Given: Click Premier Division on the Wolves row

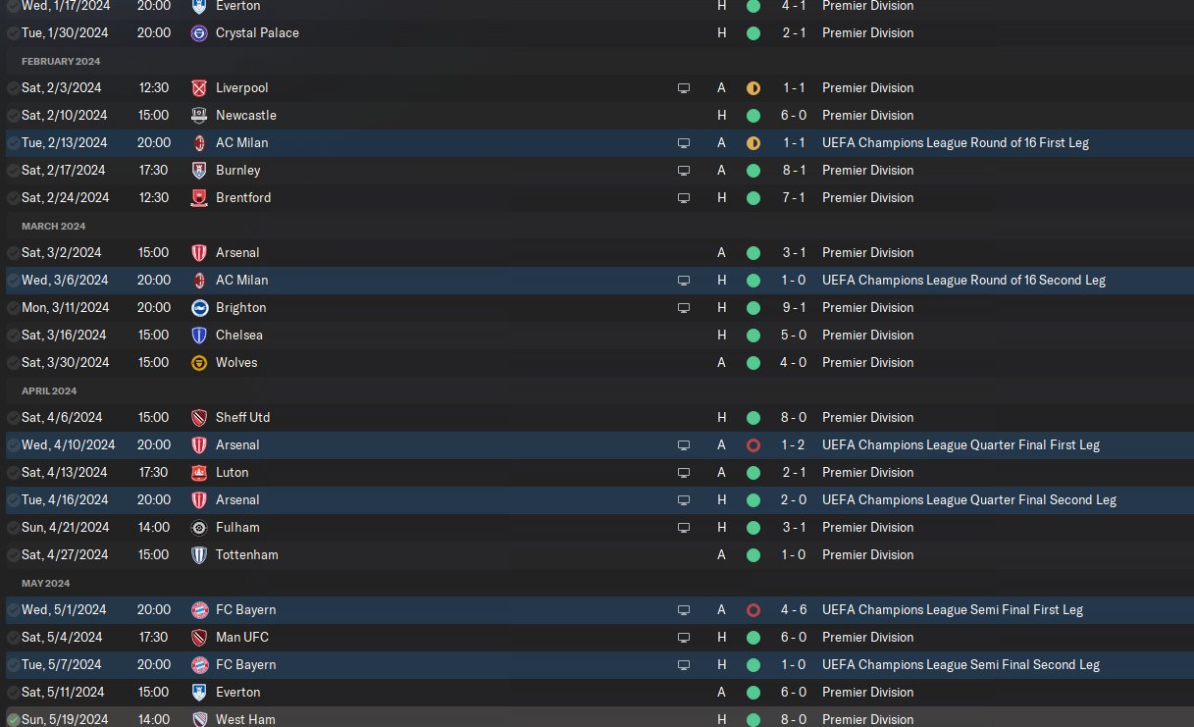Looking at the screenshot, I should (x=867, y=362).
